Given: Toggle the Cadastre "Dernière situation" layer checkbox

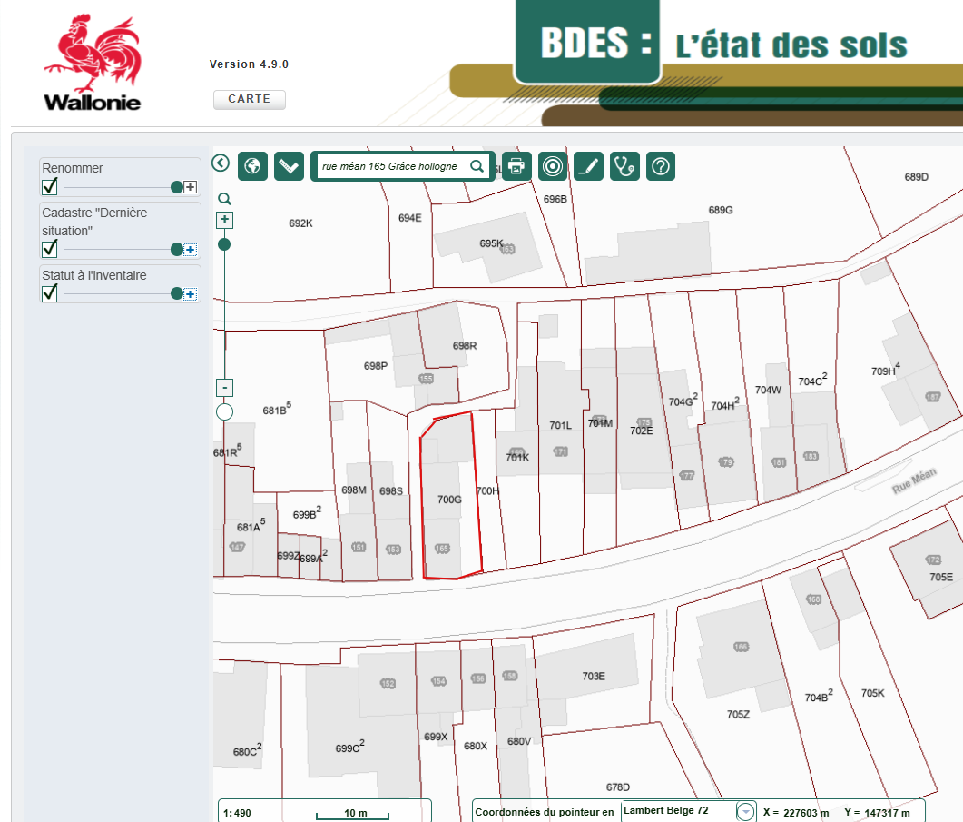Looking at the screenshot, I should pyautogui.click(x=50, y=249).
